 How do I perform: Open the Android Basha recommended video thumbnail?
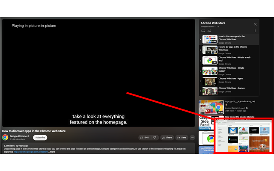[211, 107]
